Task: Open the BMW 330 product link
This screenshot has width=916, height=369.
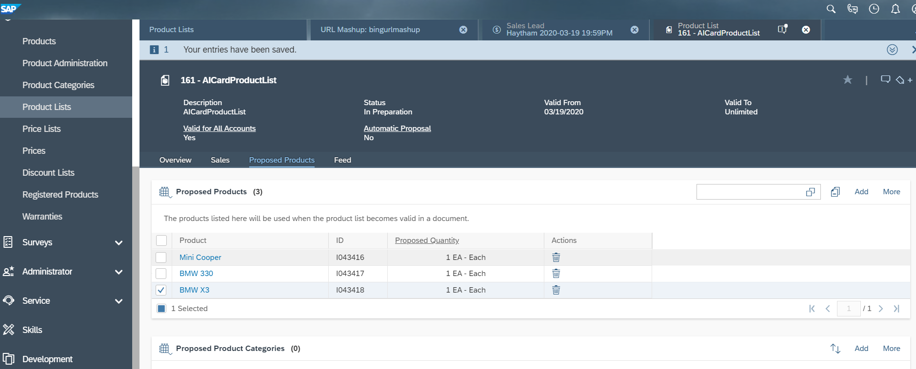Action: (x=196, y=274)
